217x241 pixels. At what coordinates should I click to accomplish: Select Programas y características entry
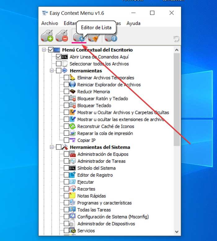coord(104,203)
